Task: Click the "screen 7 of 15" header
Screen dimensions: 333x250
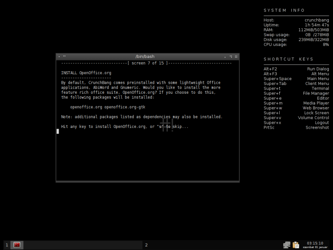Action: [x=148, y=63]
